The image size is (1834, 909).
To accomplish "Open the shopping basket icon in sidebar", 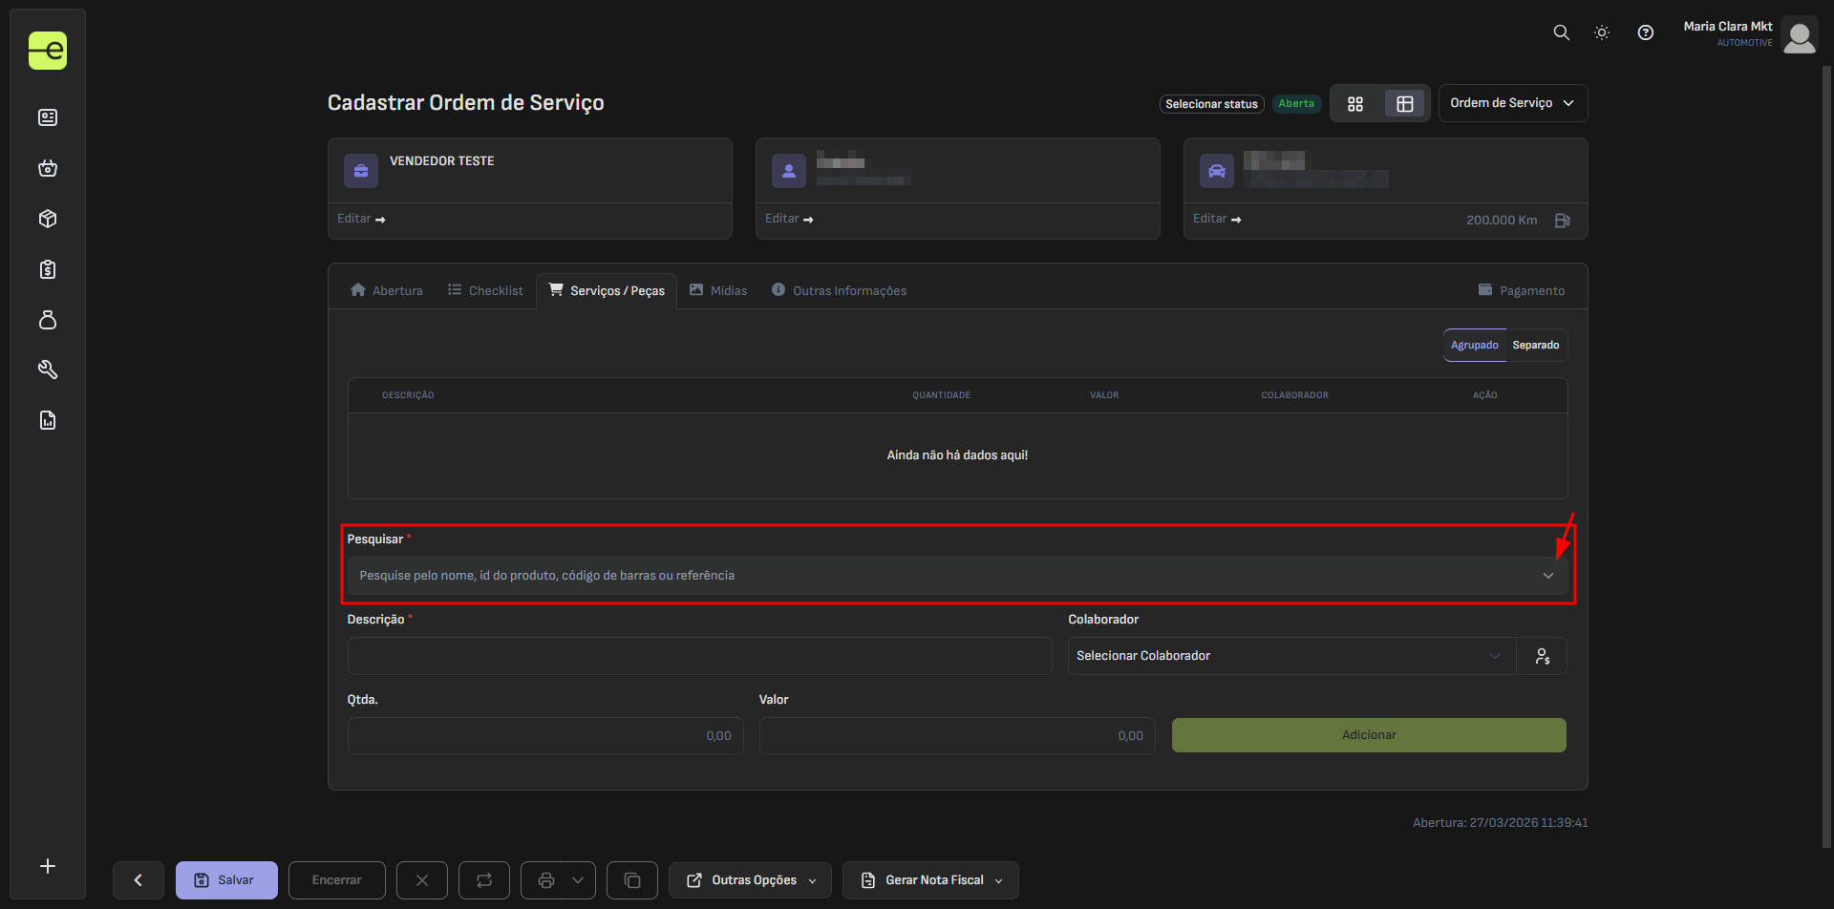I will 48,169.
